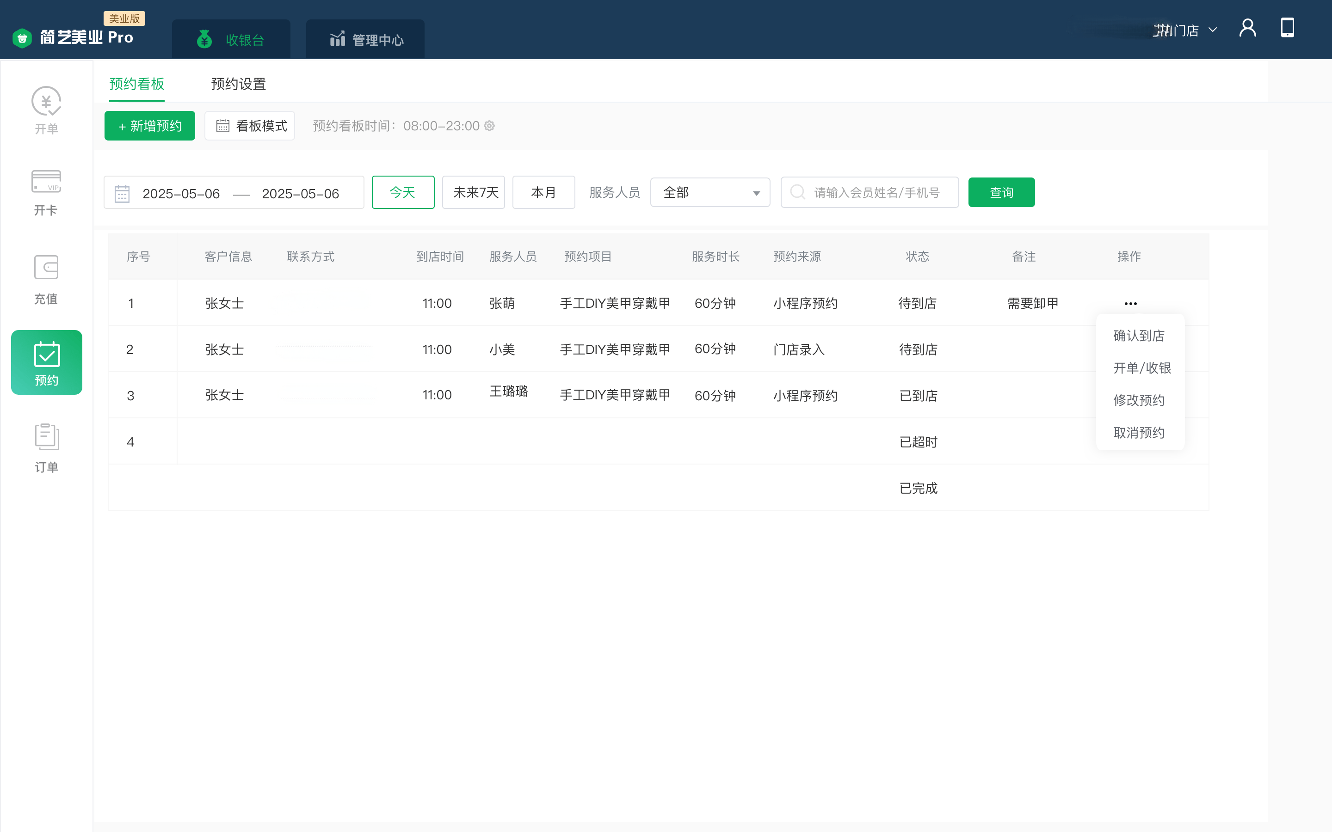Click the mobile device icon in header
This screenshot has height=832, width=1332.
pyautogui.click(x=1287, y=28)
